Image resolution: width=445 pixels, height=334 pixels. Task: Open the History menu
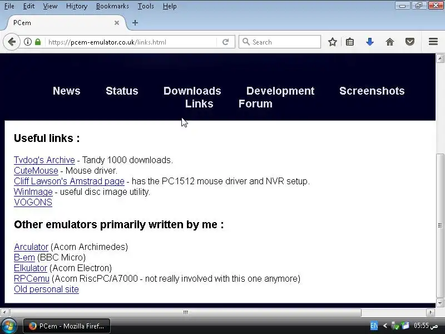point(77,6)
